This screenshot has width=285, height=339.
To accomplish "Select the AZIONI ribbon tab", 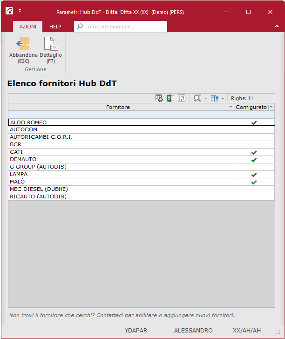I will point(27,27).
